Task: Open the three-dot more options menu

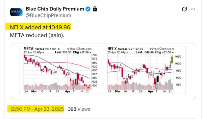Action: pos(193,9)
